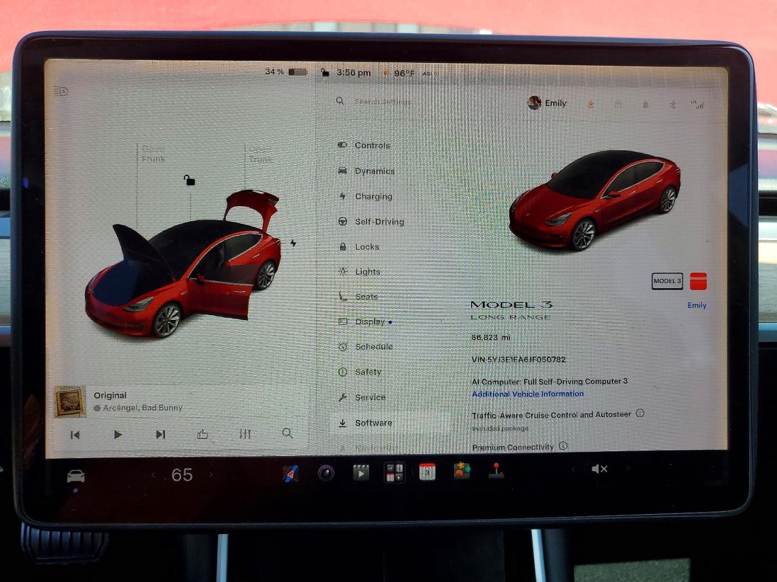The image size is (777, 582).
Task: Tap the lock icon in status bar
Action: tap(325, 73)
